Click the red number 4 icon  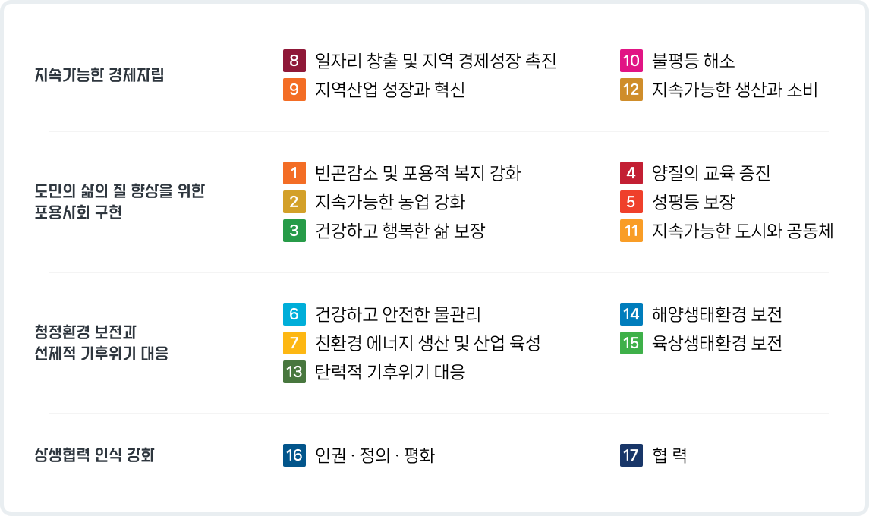(x=631, y=173)
